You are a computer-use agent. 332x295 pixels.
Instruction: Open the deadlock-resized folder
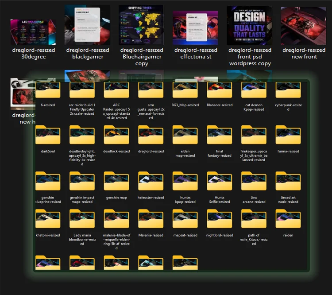tap(116, 135)
